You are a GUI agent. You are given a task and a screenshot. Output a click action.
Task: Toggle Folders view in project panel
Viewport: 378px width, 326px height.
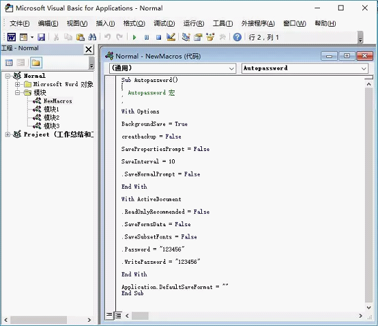coord(36,63)
